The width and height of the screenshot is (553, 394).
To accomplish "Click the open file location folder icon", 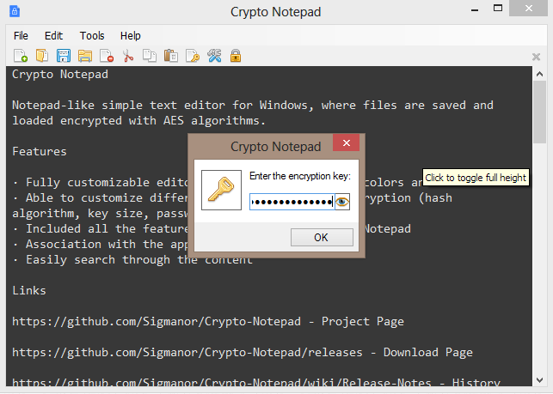I will point(85,56).
